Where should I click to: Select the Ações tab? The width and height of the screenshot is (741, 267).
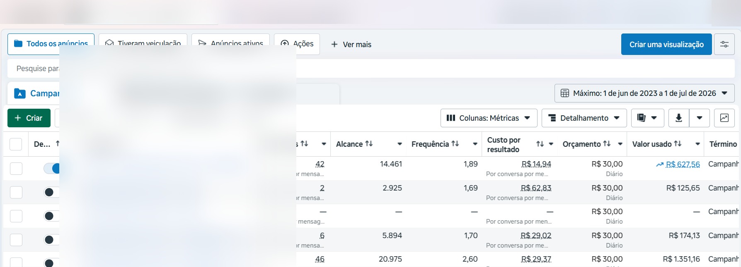[x=297, y=44]
